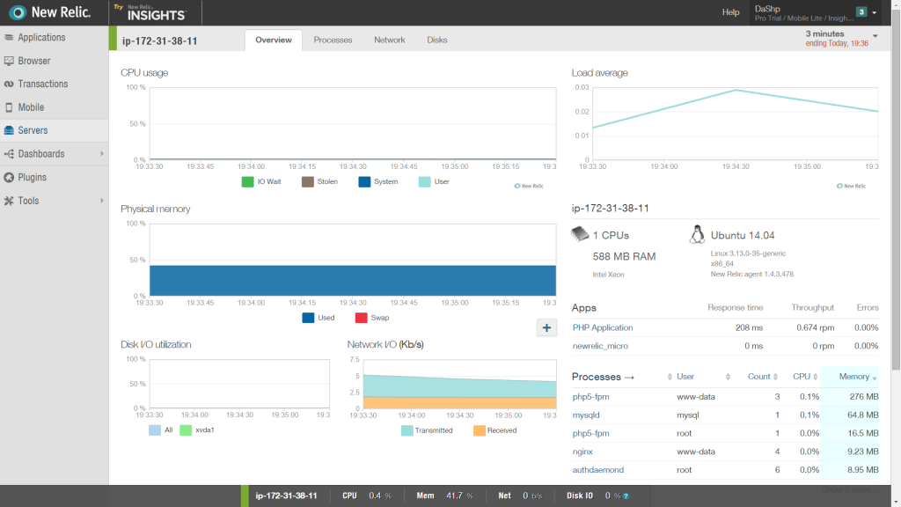The width and height of the screenshot is (901, 507).
Task: Open the Help link
Action: click(x=730, y=12)
